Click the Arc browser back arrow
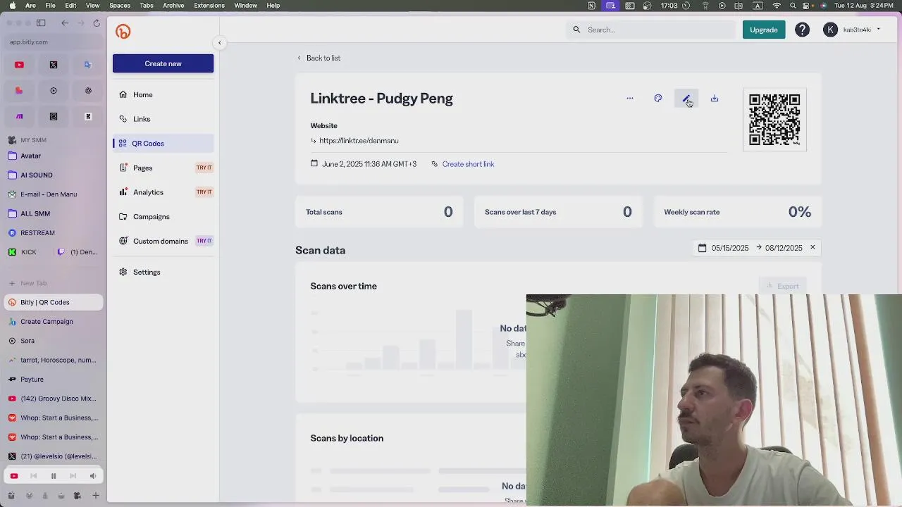Viewport: 902px width, 507px height. (65, 23)
